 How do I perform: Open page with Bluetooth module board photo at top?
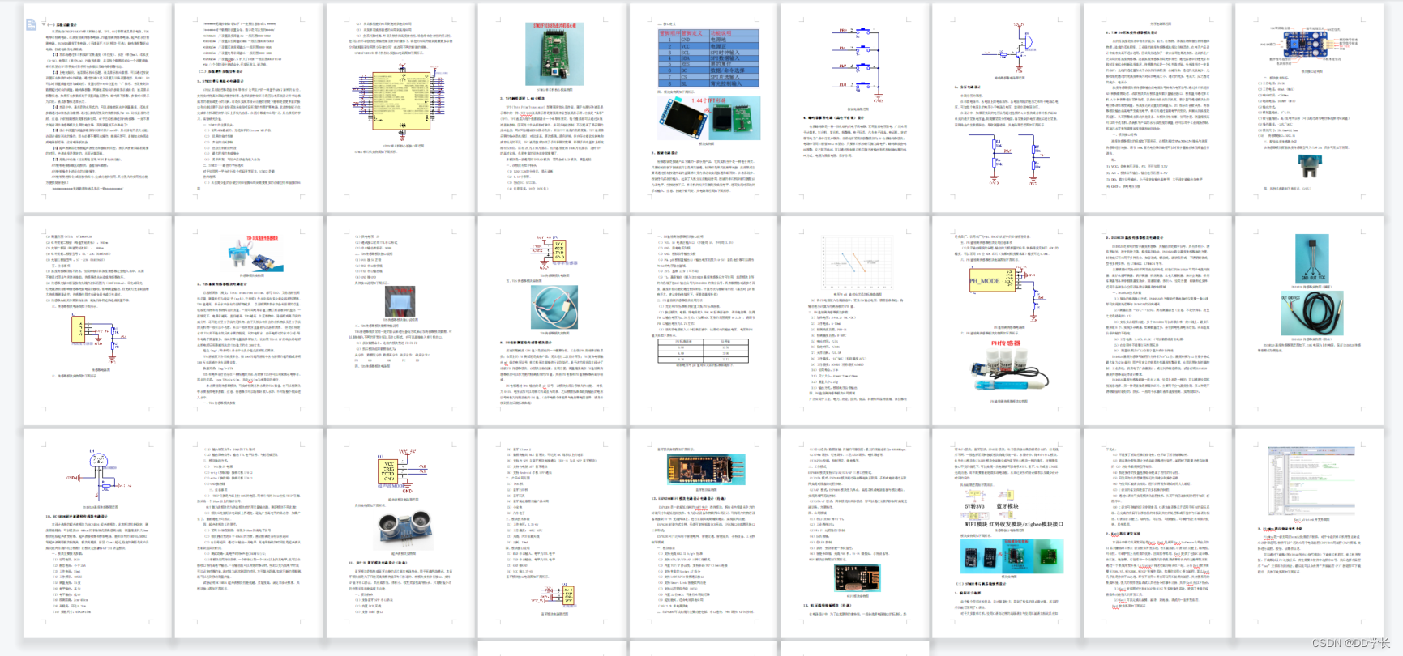pos(704,534)
